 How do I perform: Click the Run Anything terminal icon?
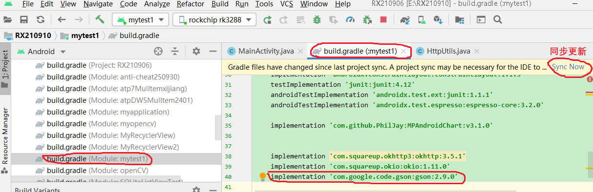481,20
